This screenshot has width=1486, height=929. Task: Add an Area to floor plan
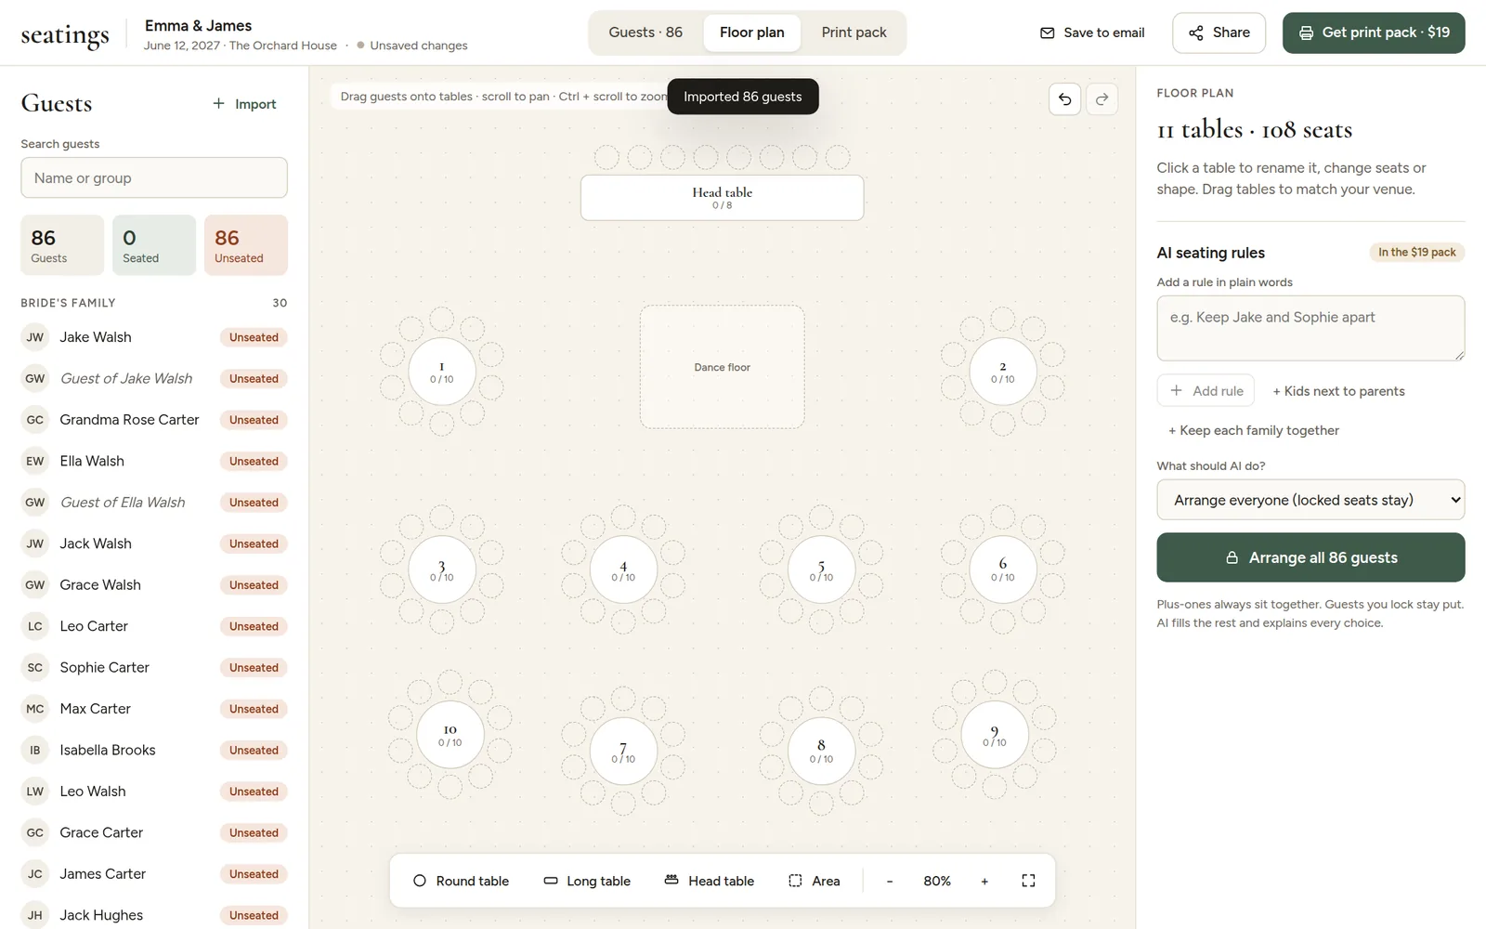(x=815, y=881)
